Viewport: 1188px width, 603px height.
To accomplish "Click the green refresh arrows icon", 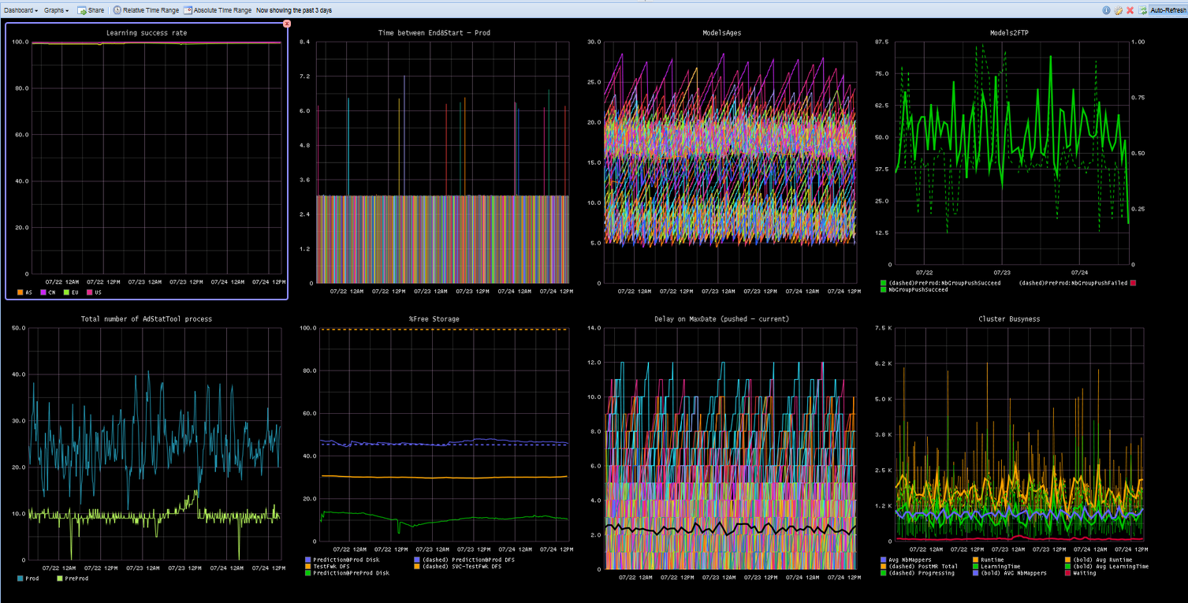I will click(x=1142, y=10).
